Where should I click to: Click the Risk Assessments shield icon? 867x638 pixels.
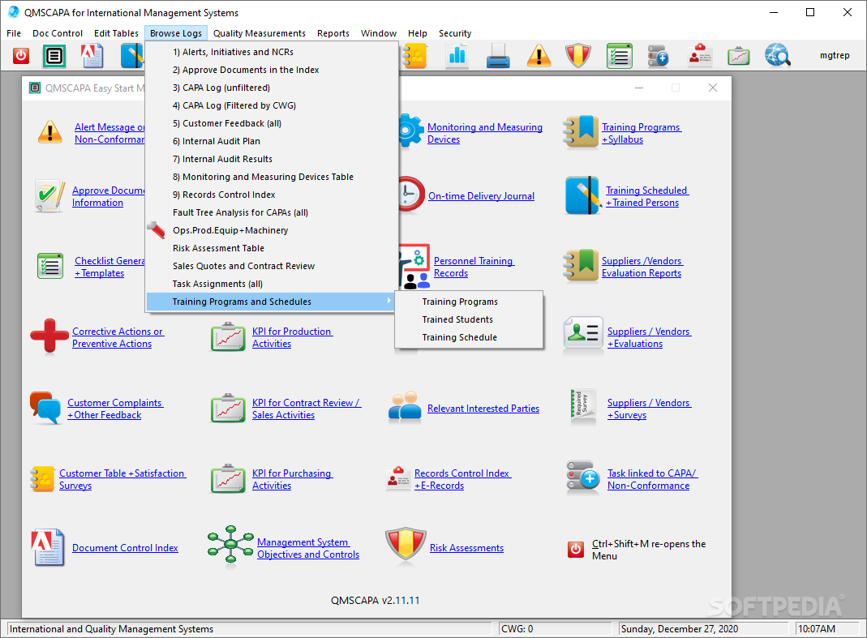(406, 545)
